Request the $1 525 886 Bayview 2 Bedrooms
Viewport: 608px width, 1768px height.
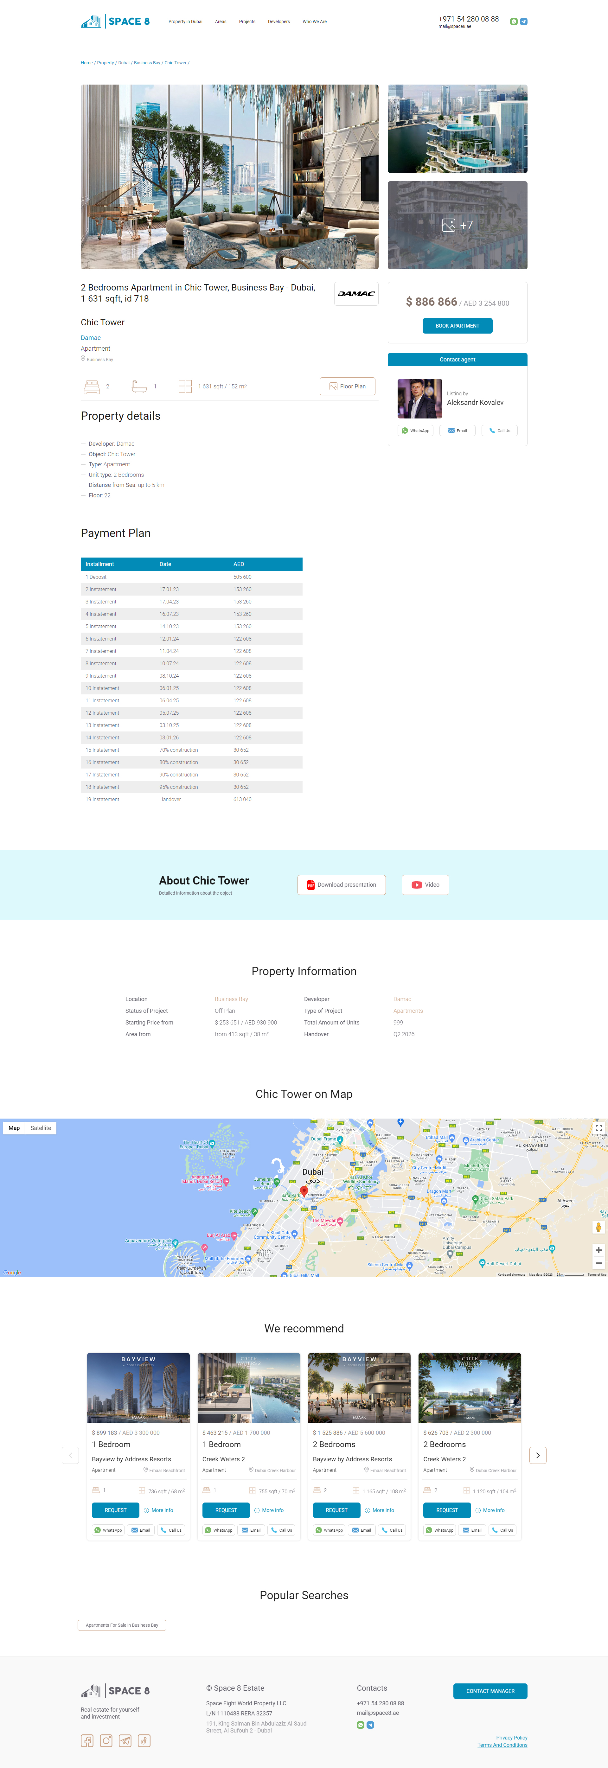(x=336, y=1510)
